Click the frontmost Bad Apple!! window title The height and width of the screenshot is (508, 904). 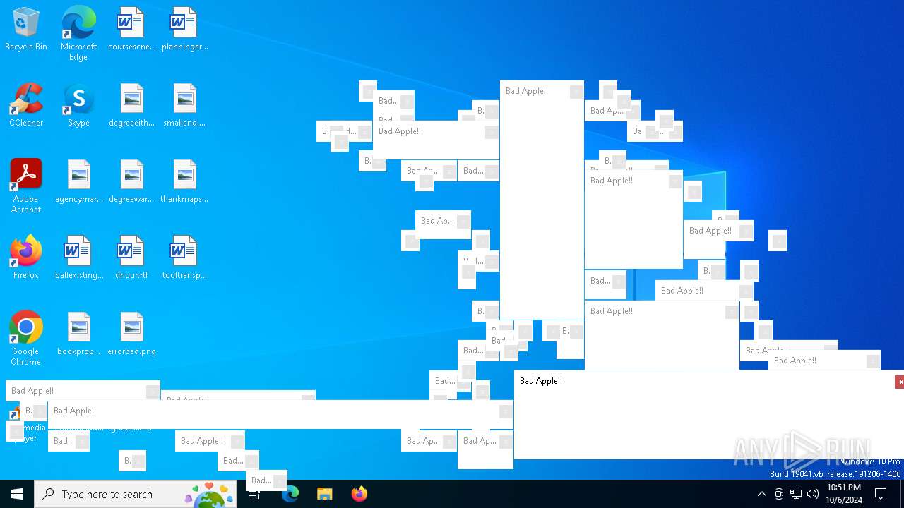[541, 381]
